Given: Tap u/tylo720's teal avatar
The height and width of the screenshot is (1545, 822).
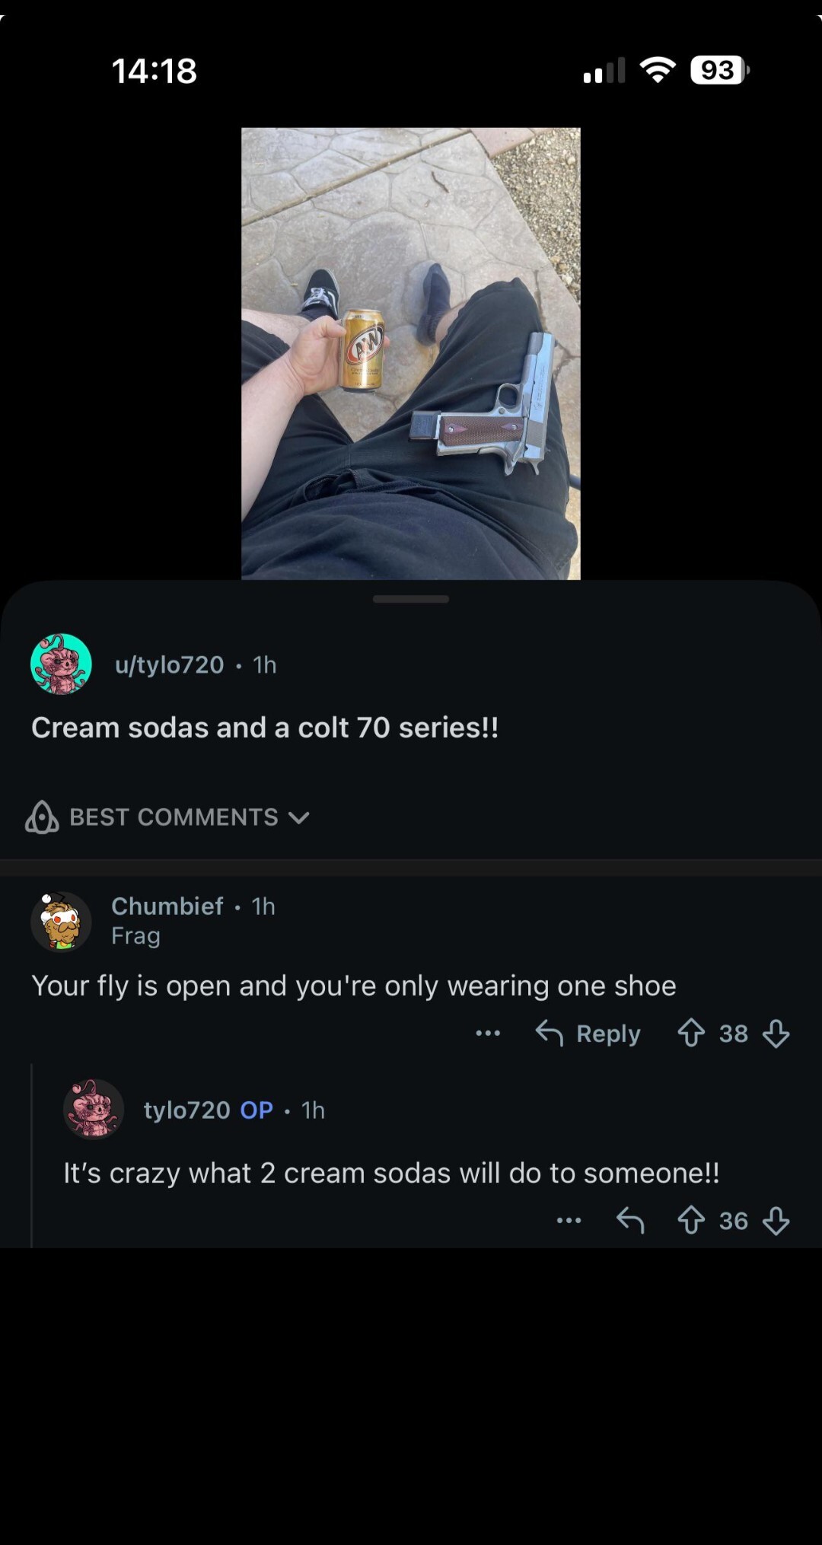Looking at the screenshot, I should (61, 664).
